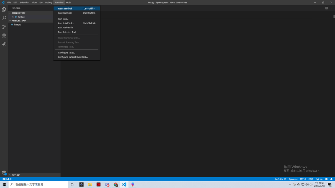Open the Debug menu
This screenshot has width=335, height=188.
(48, 3)
